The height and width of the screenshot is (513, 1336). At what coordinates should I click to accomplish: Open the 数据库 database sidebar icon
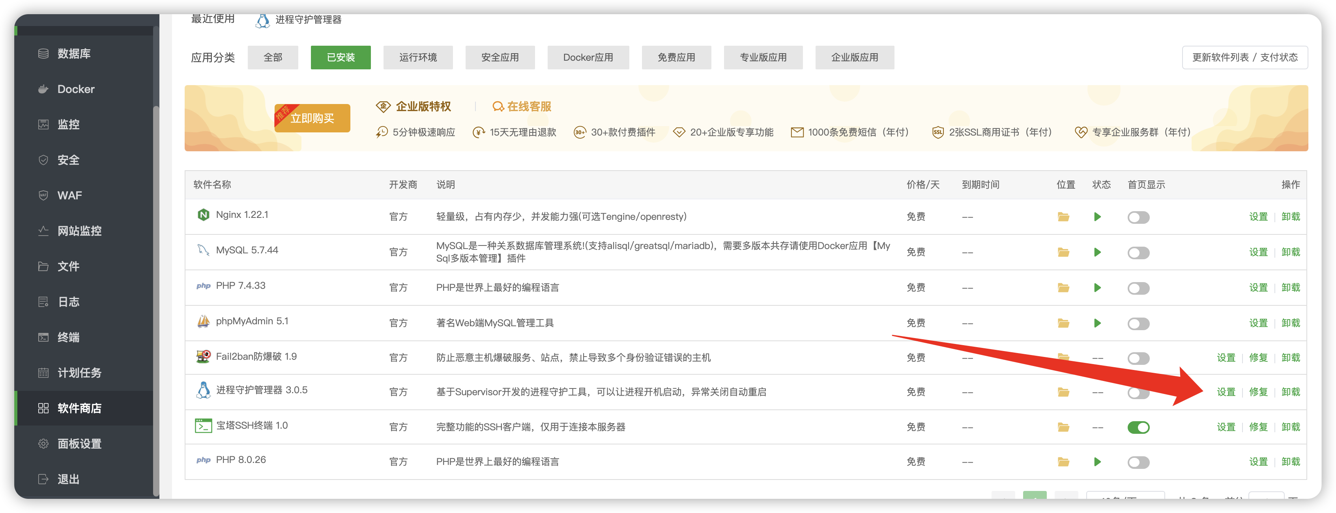click(x=43, y=54)
